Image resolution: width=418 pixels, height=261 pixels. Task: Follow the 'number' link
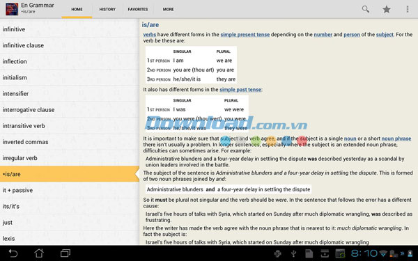point(323,35)
